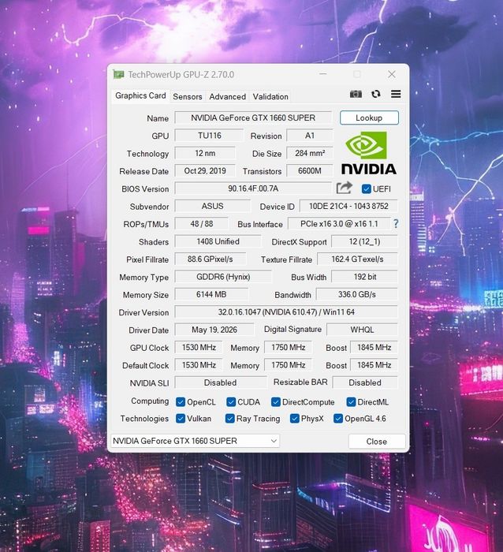Click the Bandwidth value 336.0 GB/s
The image size is (503, 552).
pyautogui.click(x=357, y=294)
